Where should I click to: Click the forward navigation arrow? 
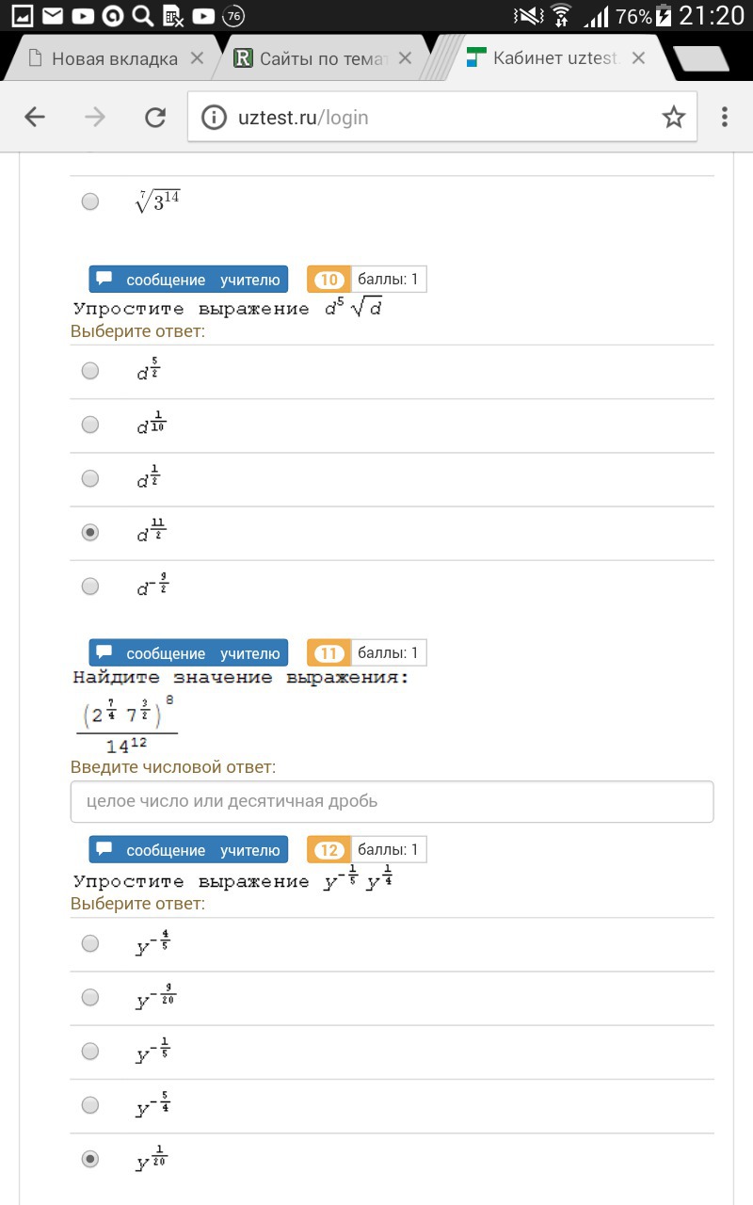pos(95,117)
